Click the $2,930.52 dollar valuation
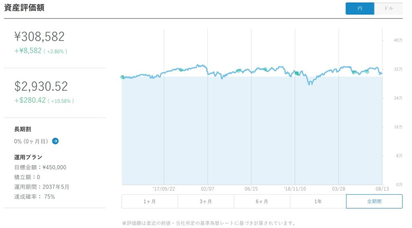The image size is (412, 228). 41,86
